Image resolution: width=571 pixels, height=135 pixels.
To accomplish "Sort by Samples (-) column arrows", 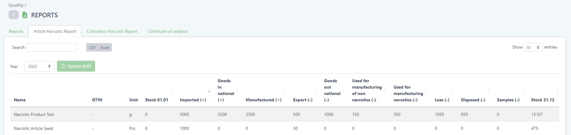I will tap(523, 90).
